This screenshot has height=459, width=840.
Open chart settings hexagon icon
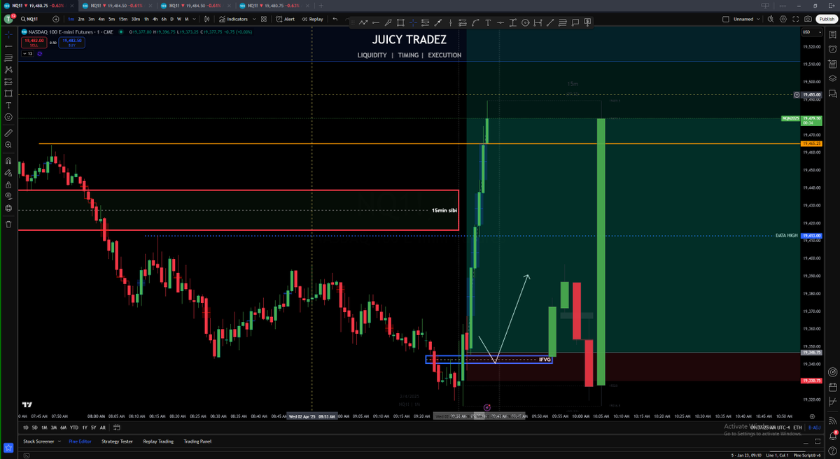(783, 19)
